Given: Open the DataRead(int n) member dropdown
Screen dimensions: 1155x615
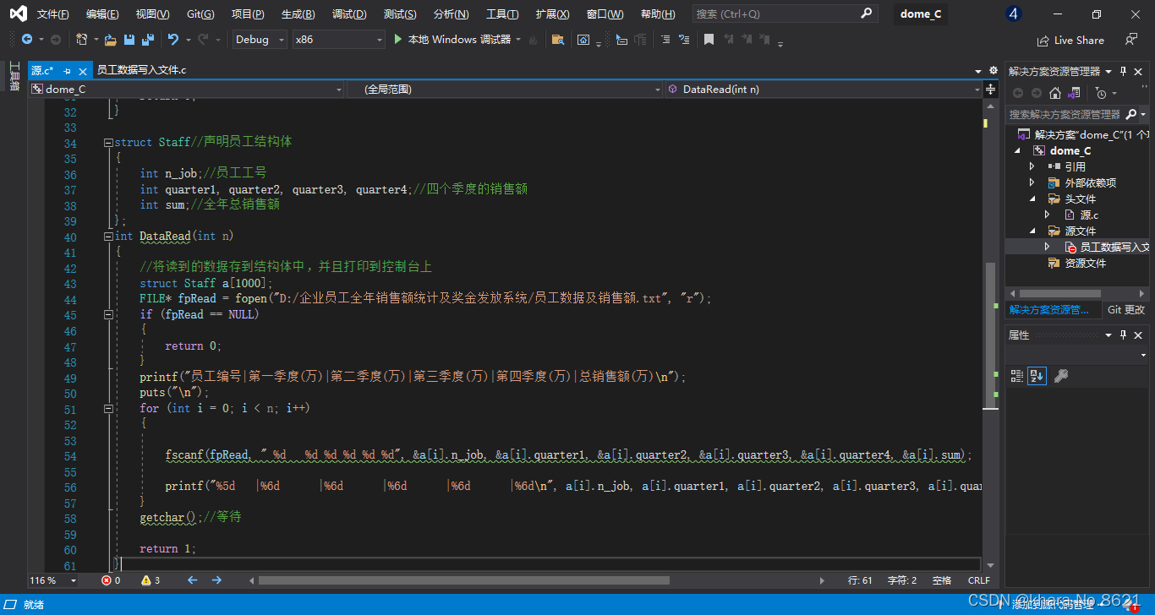Looking at the screenshot, I should [823, 89].
